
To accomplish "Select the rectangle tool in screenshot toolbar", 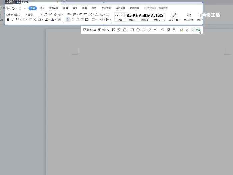I will click(132, 30).
